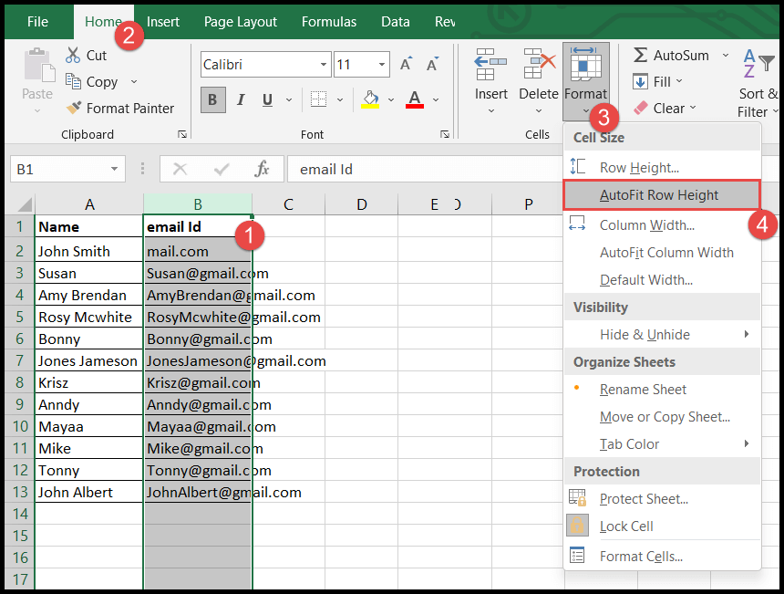Switch to the Insert tab
Image resolution: width=784 pixels, height=594 pixels.
coord(163,22)
